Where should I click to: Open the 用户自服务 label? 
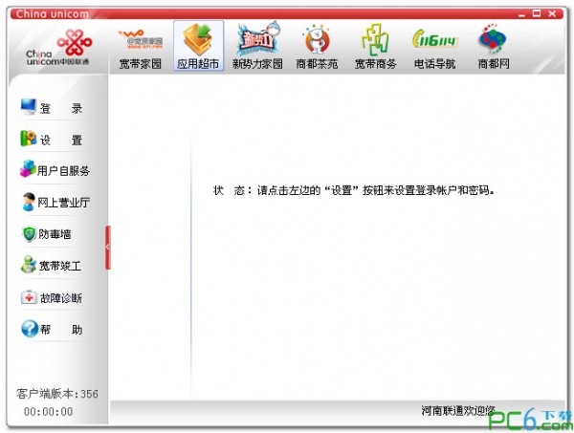click(x=63, y=171)
